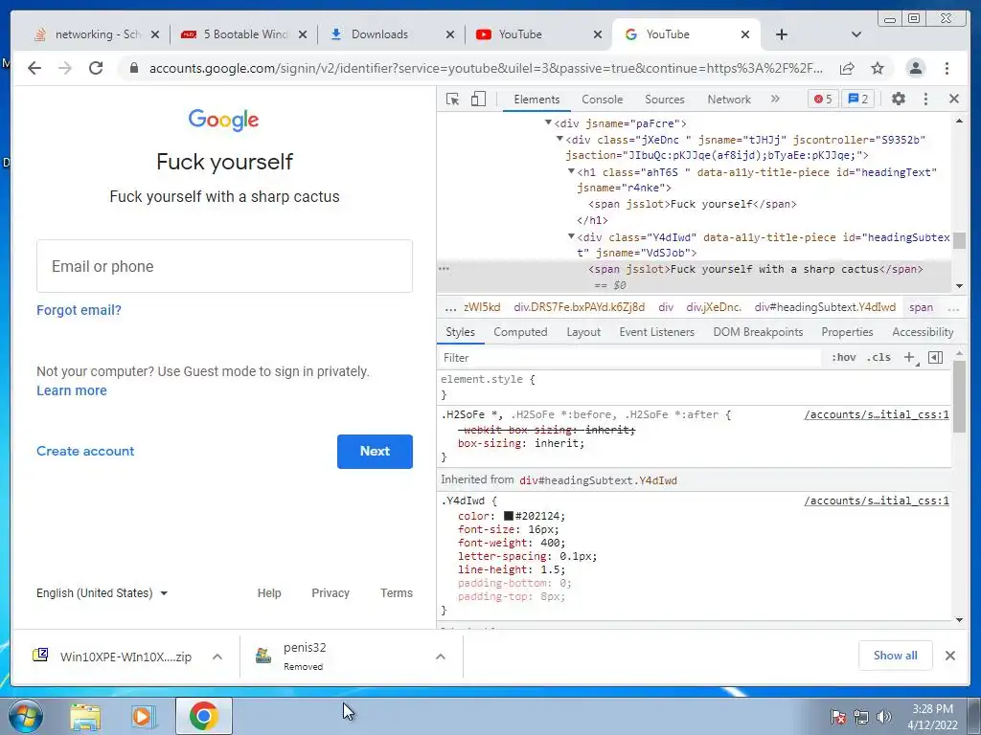Close the downloads bar
Viewport: 981px width, 735px height.
click(x=950, y=656)
